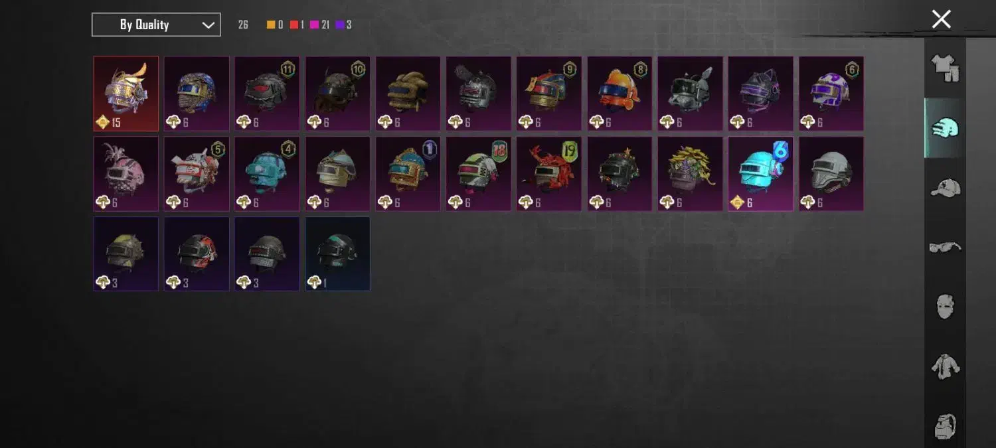This screenshot has height=448, width=996.
Task: Click the pink quality count indicator 21
Action: pos(319,25)
